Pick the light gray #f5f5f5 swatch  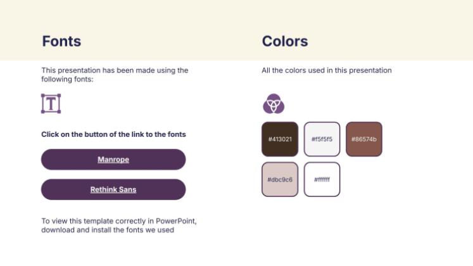pos(322,139)
